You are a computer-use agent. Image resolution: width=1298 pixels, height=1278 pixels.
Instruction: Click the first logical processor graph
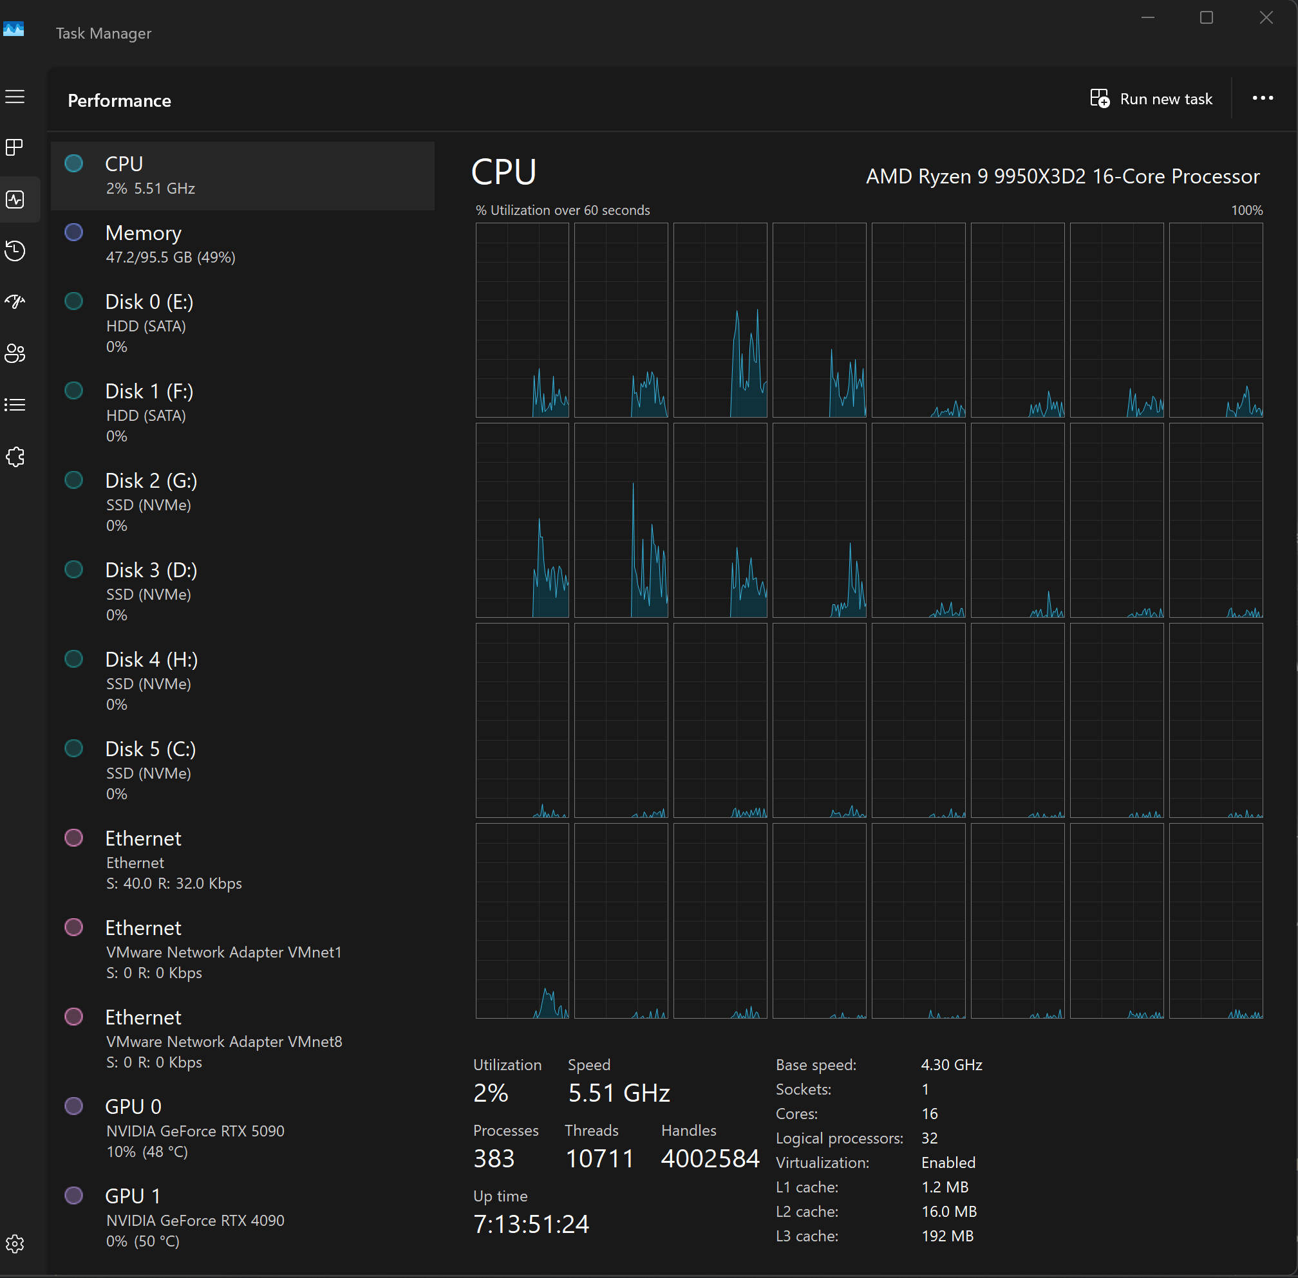click(x=522, y=320)
